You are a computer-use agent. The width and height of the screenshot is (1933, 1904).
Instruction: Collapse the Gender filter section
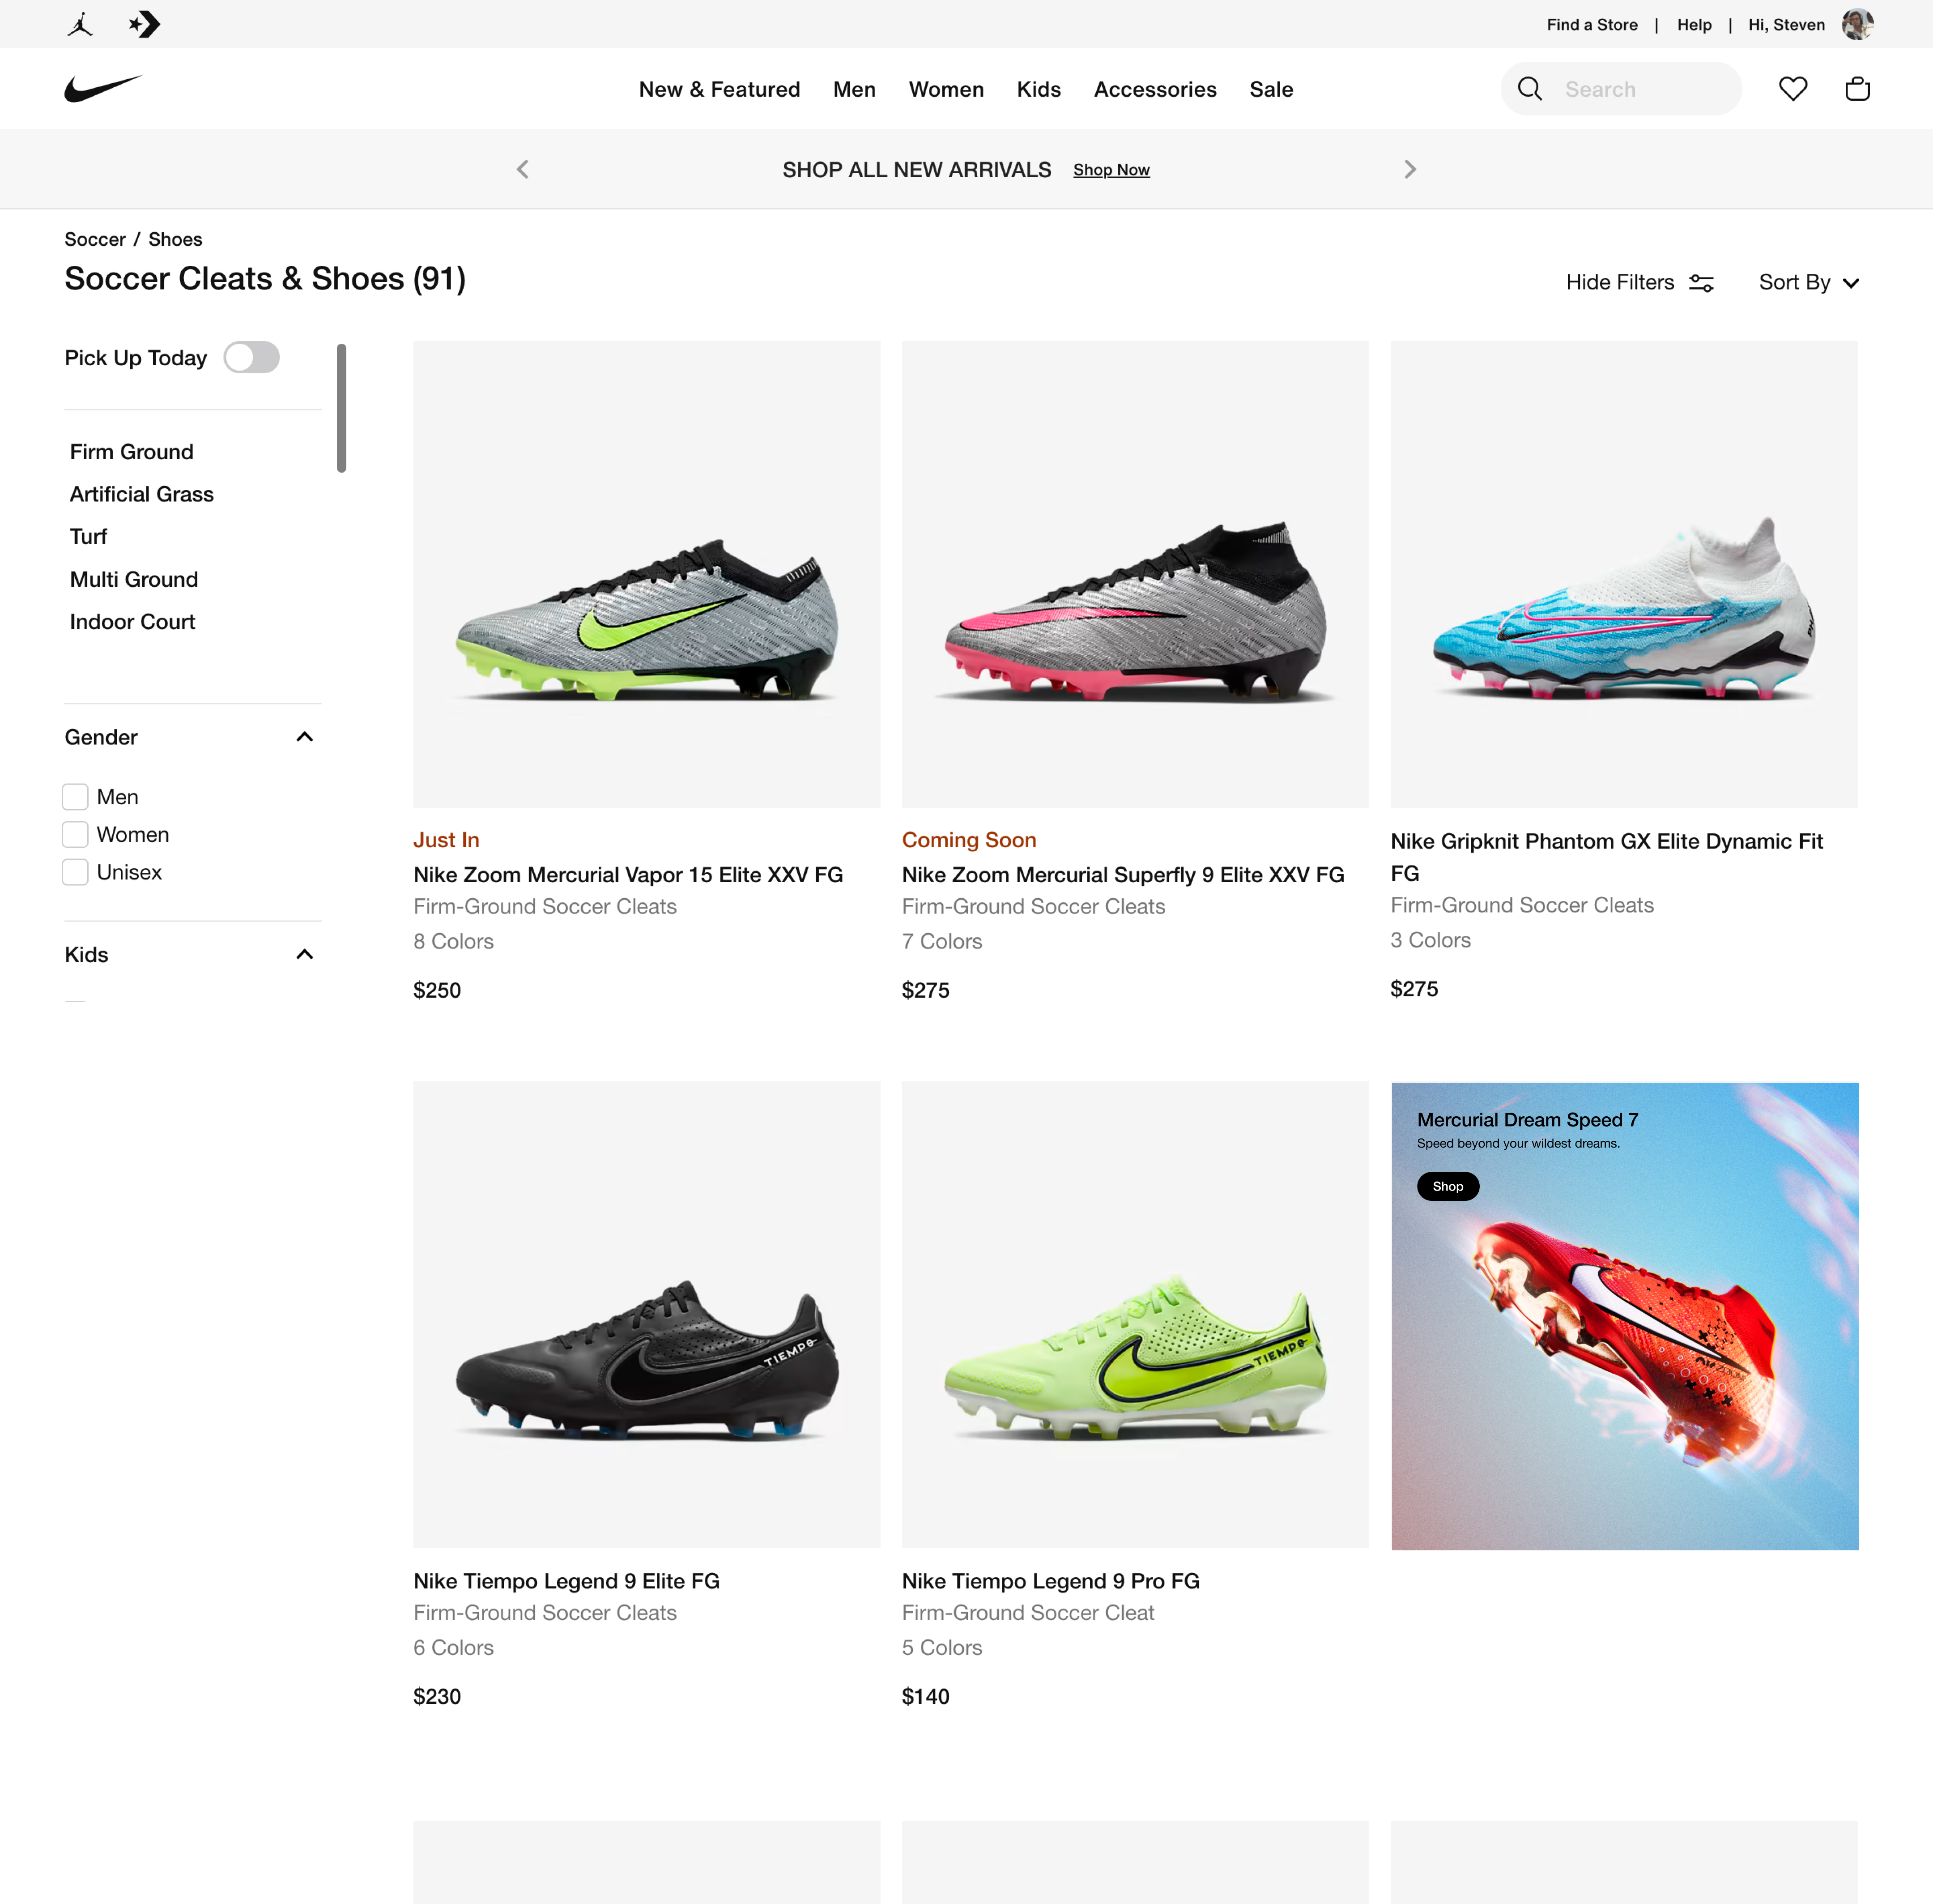click(304, 737)
